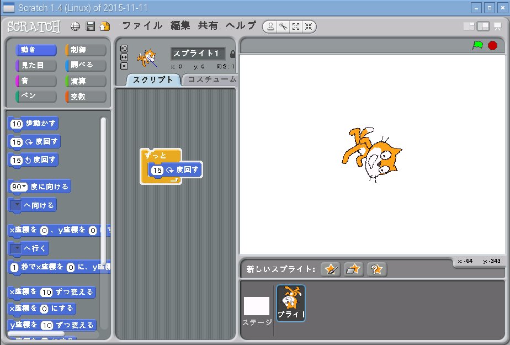The height and width of the screenshot is (345, 510).
Task: Open the 編集 menu
Action: tap(180, 26)
